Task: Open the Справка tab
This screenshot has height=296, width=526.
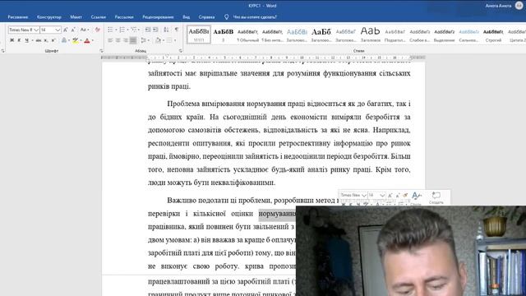Action: [x=206, y=16]
